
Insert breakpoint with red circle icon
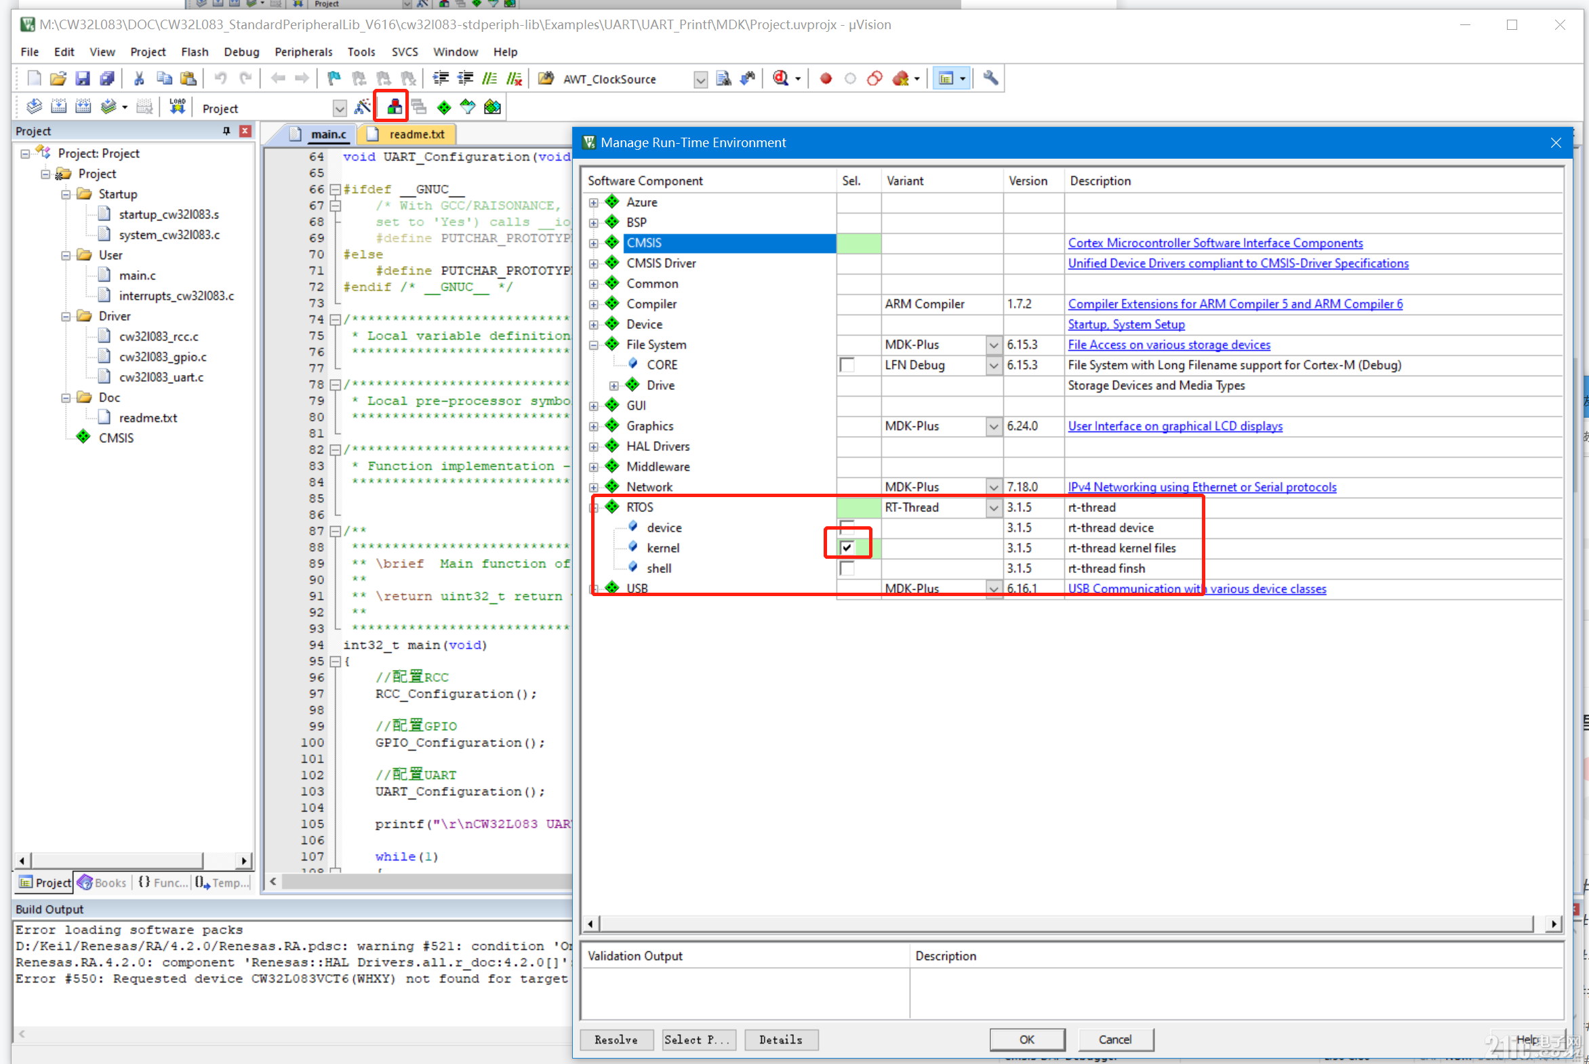pyautogui.click(x=826, y=79)
